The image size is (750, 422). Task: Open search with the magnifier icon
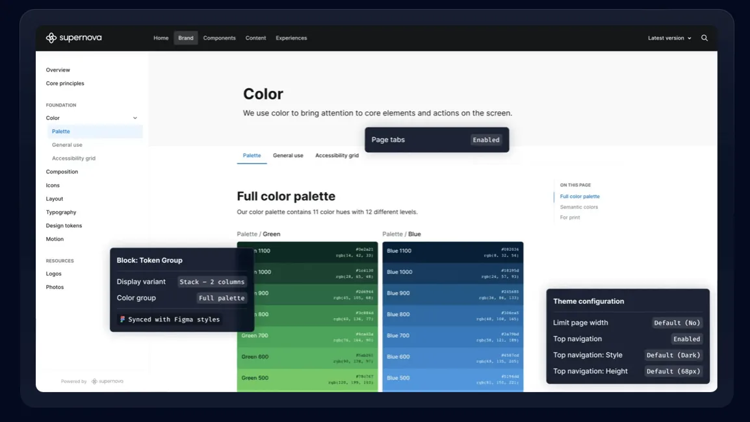pyautogui.click(x=704, y=38)
